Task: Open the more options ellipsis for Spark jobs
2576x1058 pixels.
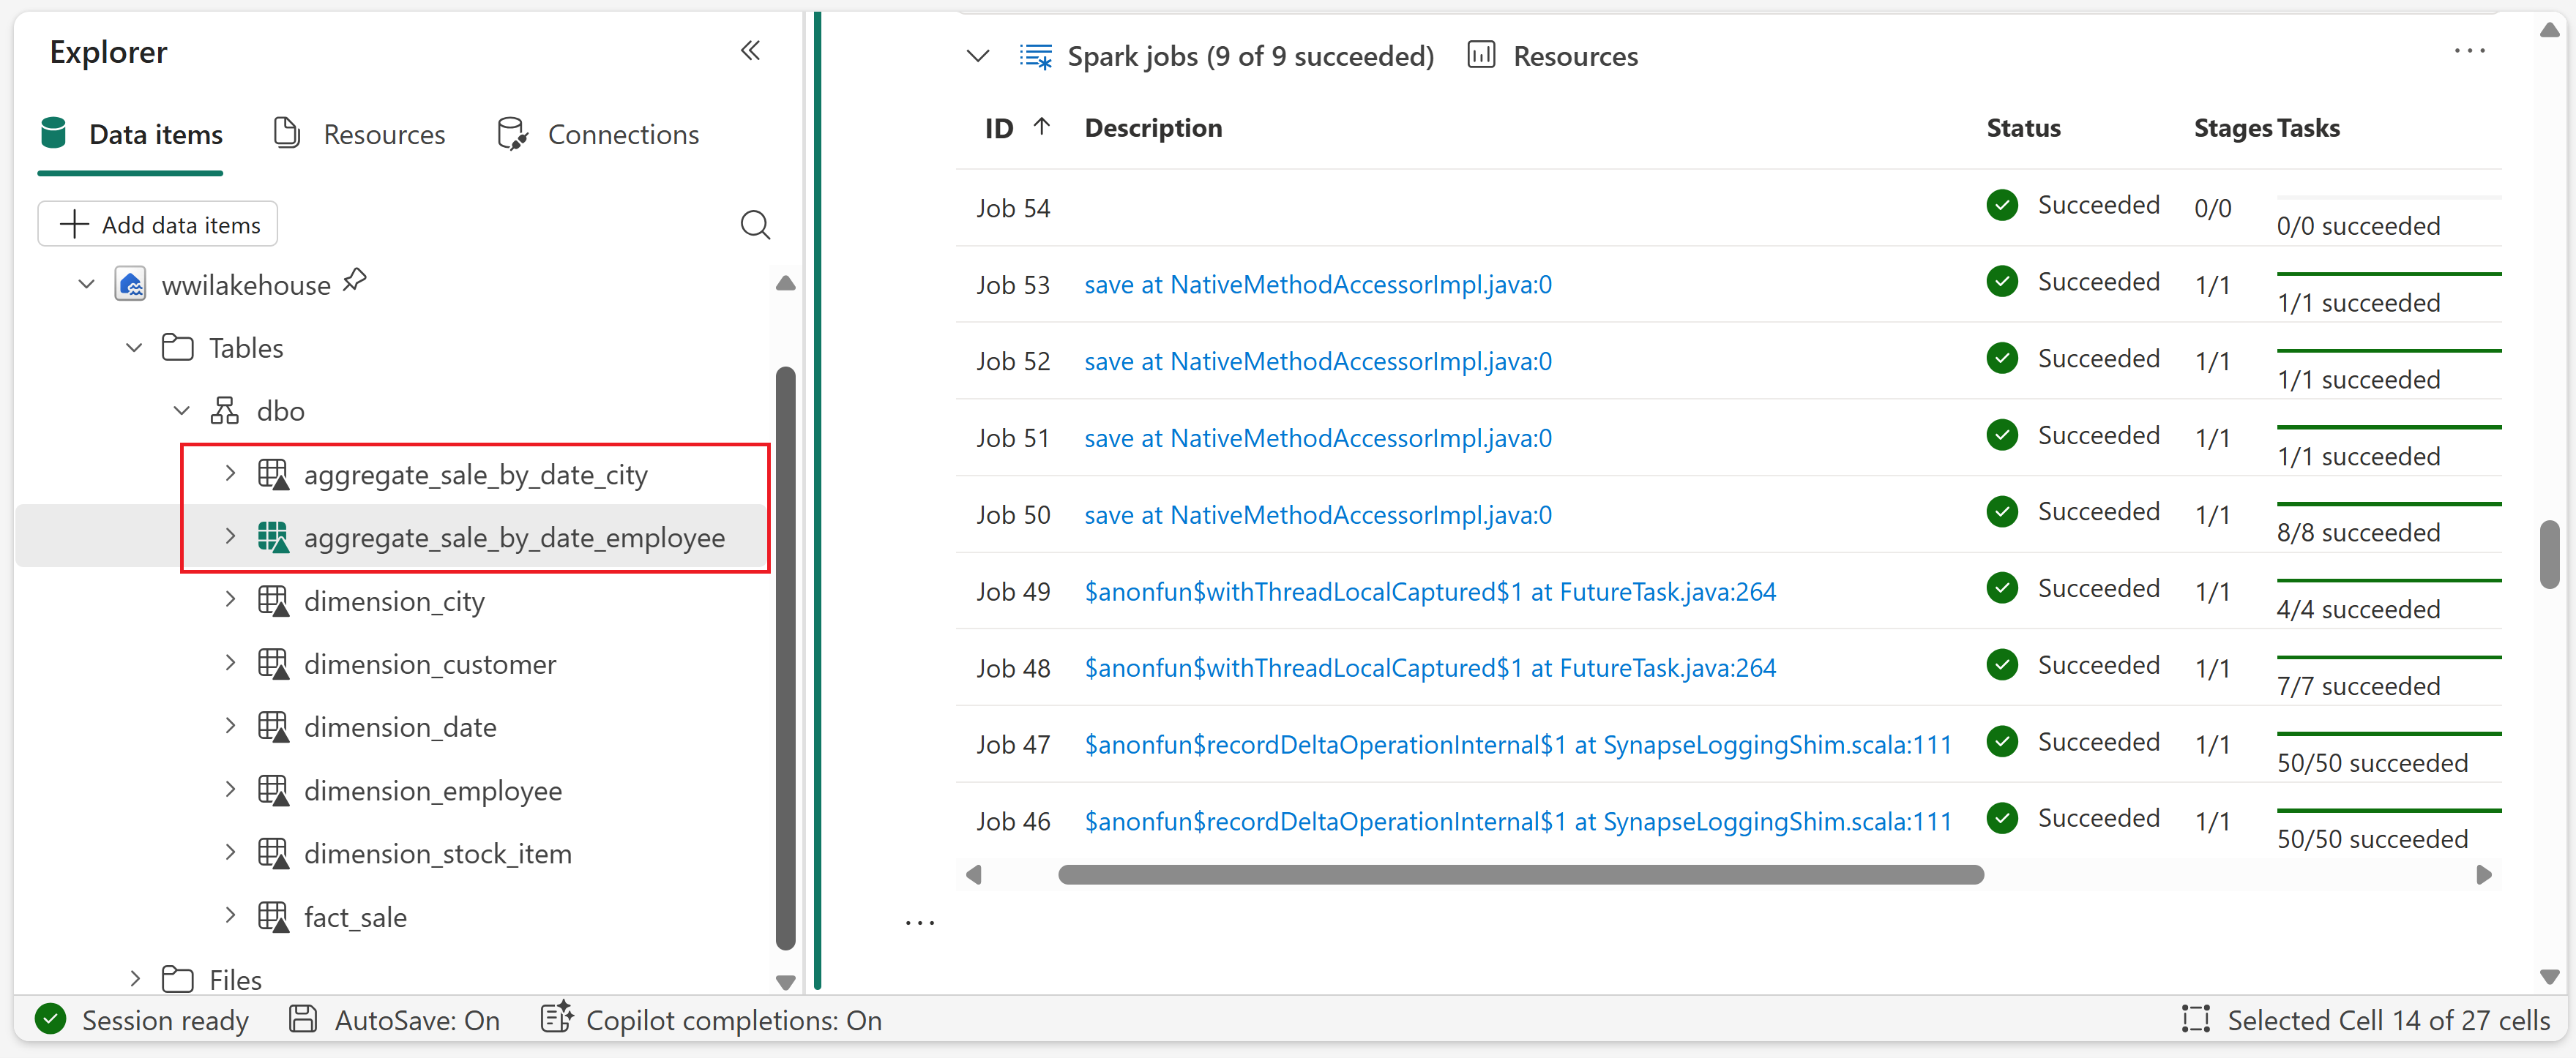Action: coord(2469,51)
